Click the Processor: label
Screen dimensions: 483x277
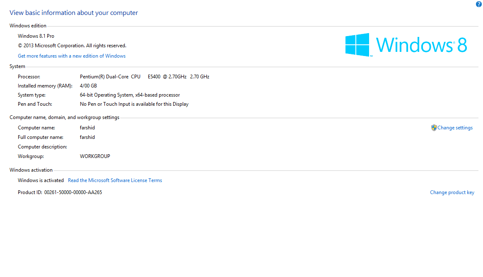(x=29, y=77)
